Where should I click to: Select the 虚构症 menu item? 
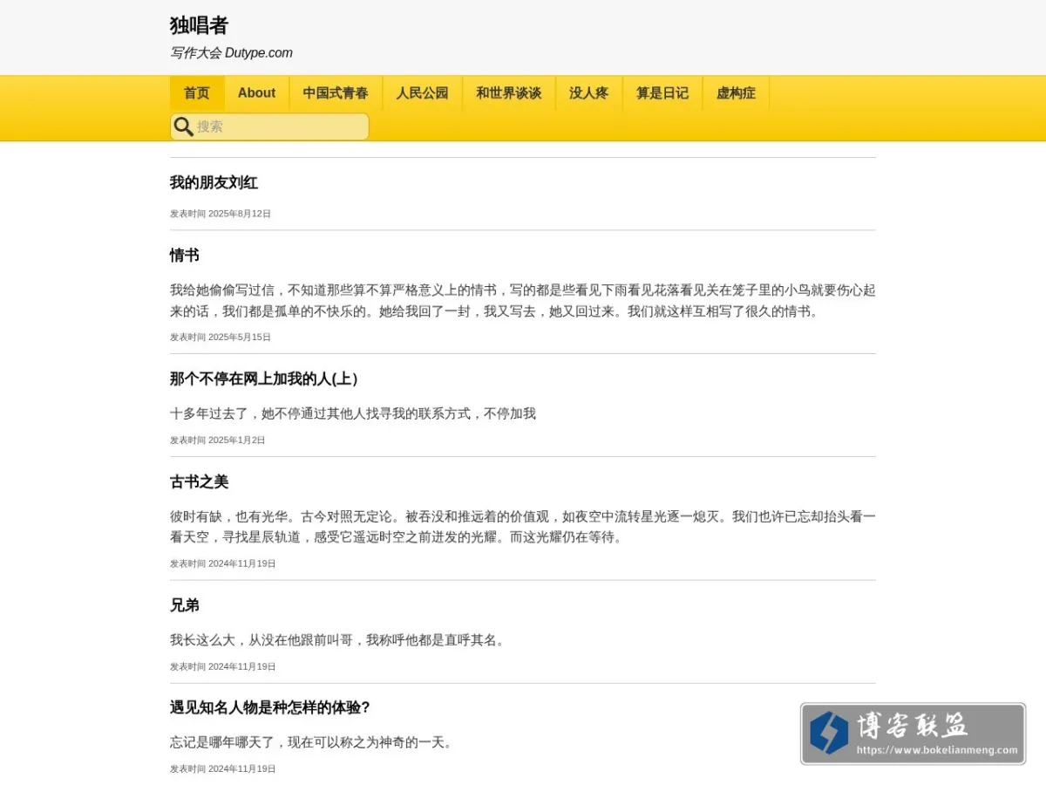click(736, 93)
